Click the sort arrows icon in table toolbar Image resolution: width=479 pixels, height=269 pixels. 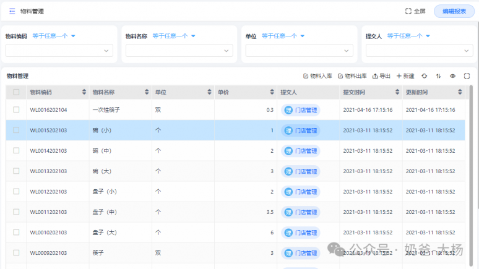[438, 76]
